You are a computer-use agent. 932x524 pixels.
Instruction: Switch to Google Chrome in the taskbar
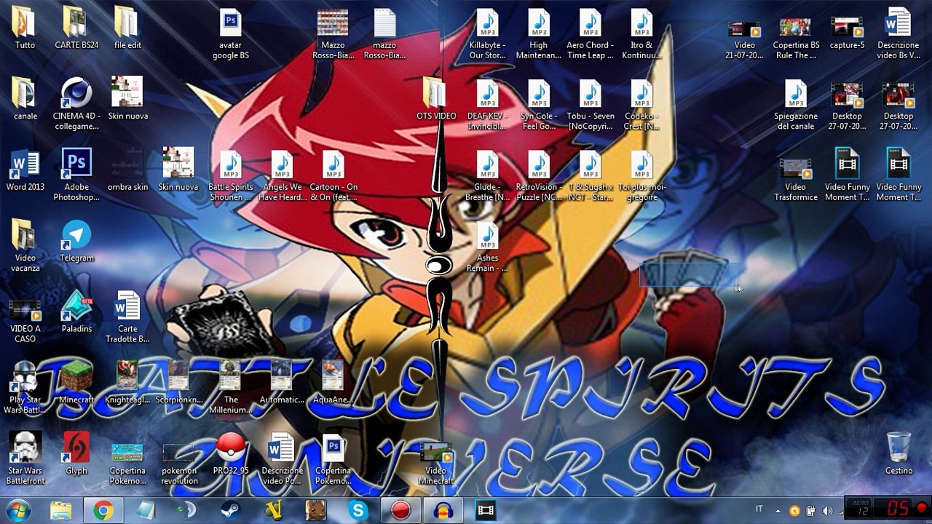[x=103, y=511]
